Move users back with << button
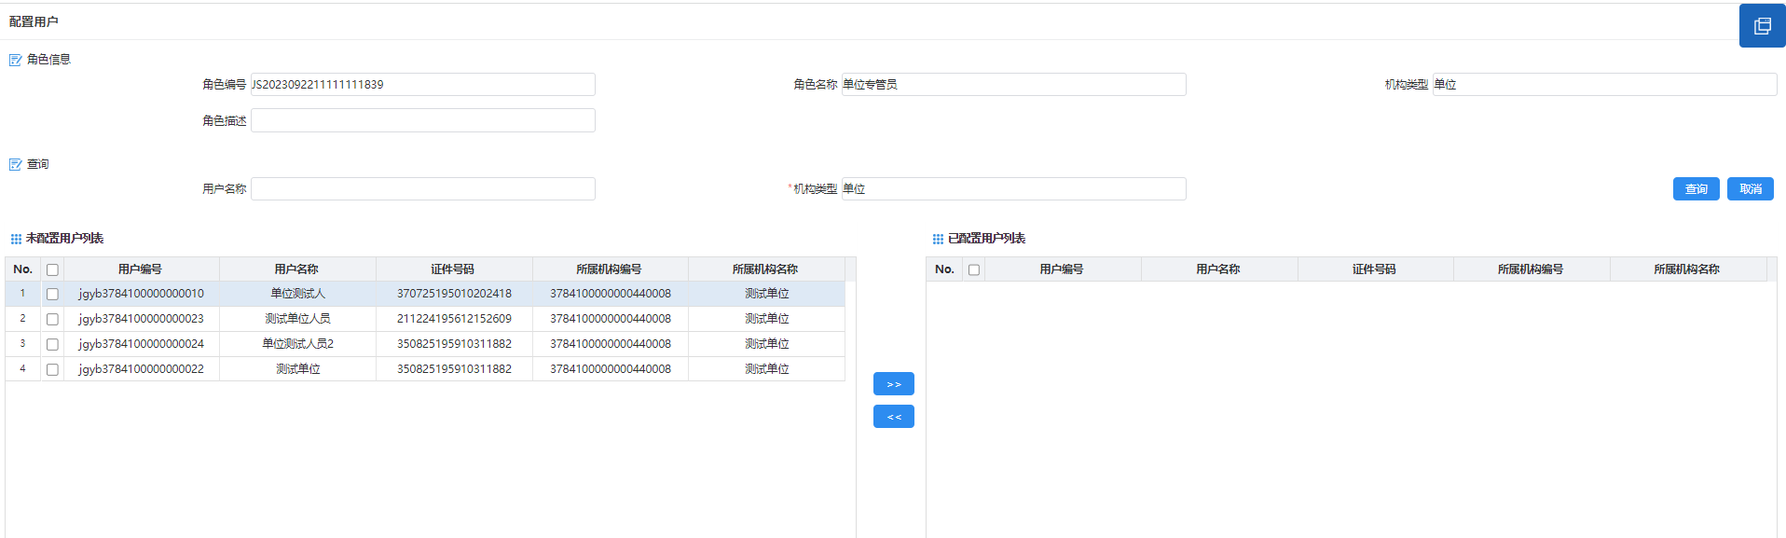 [x=893, y=417]
